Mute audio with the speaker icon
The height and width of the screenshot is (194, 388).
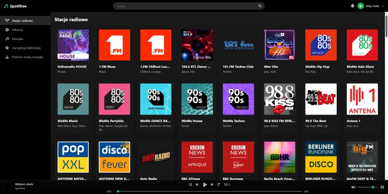pos(353,187)
